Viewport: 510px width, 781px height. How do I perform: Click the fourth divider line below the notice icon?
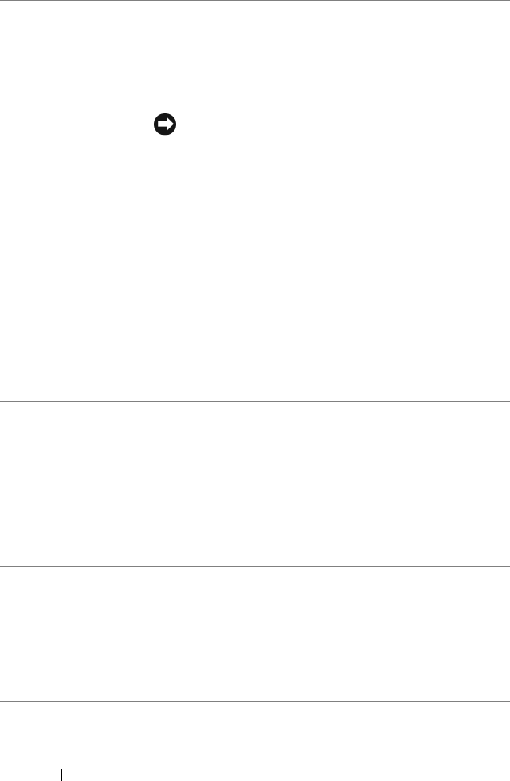tap(255, 566)
